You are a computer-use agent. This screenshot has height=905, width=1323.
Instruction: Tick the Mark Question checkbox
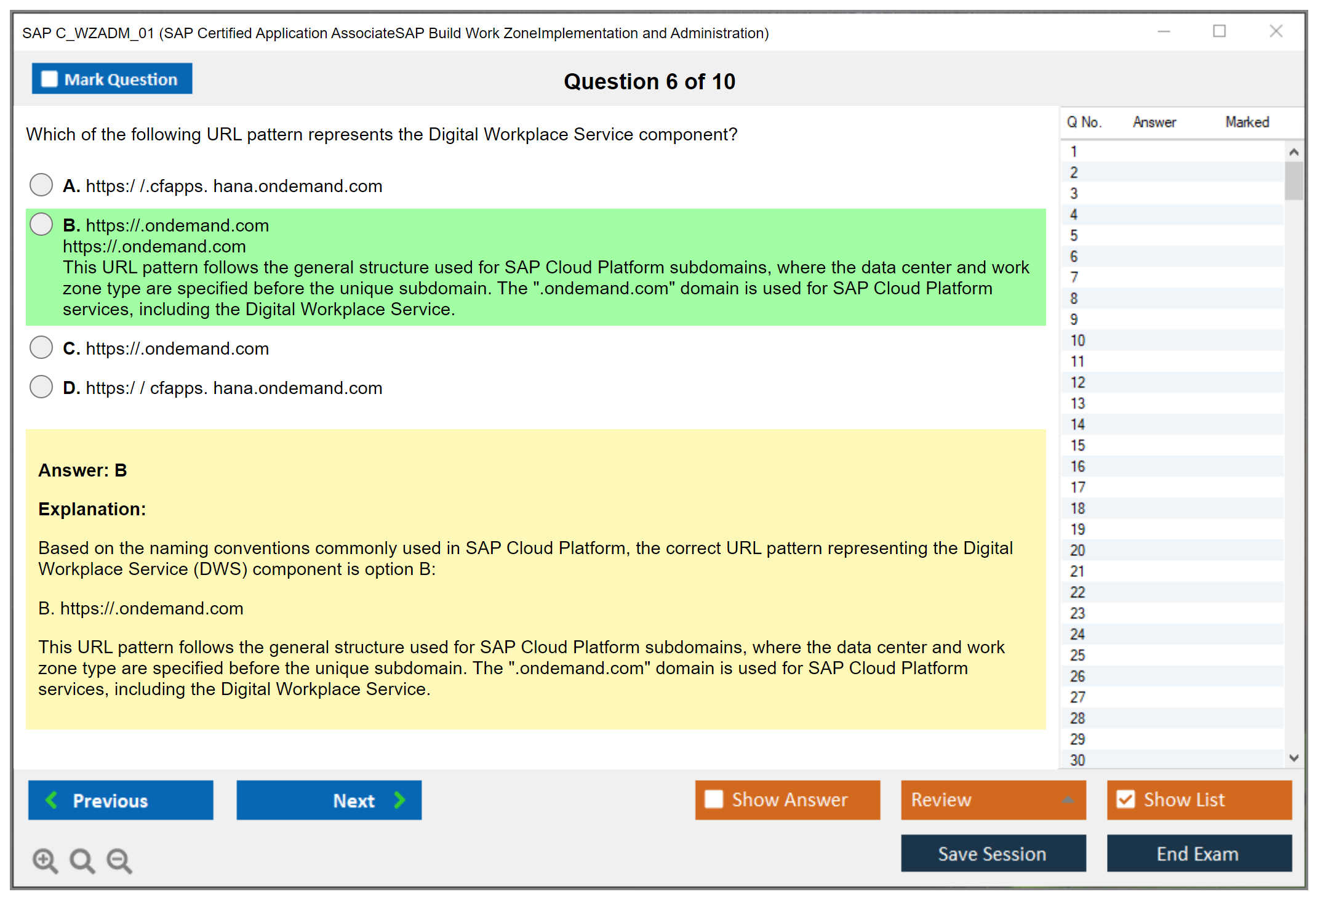click(49, 79)
